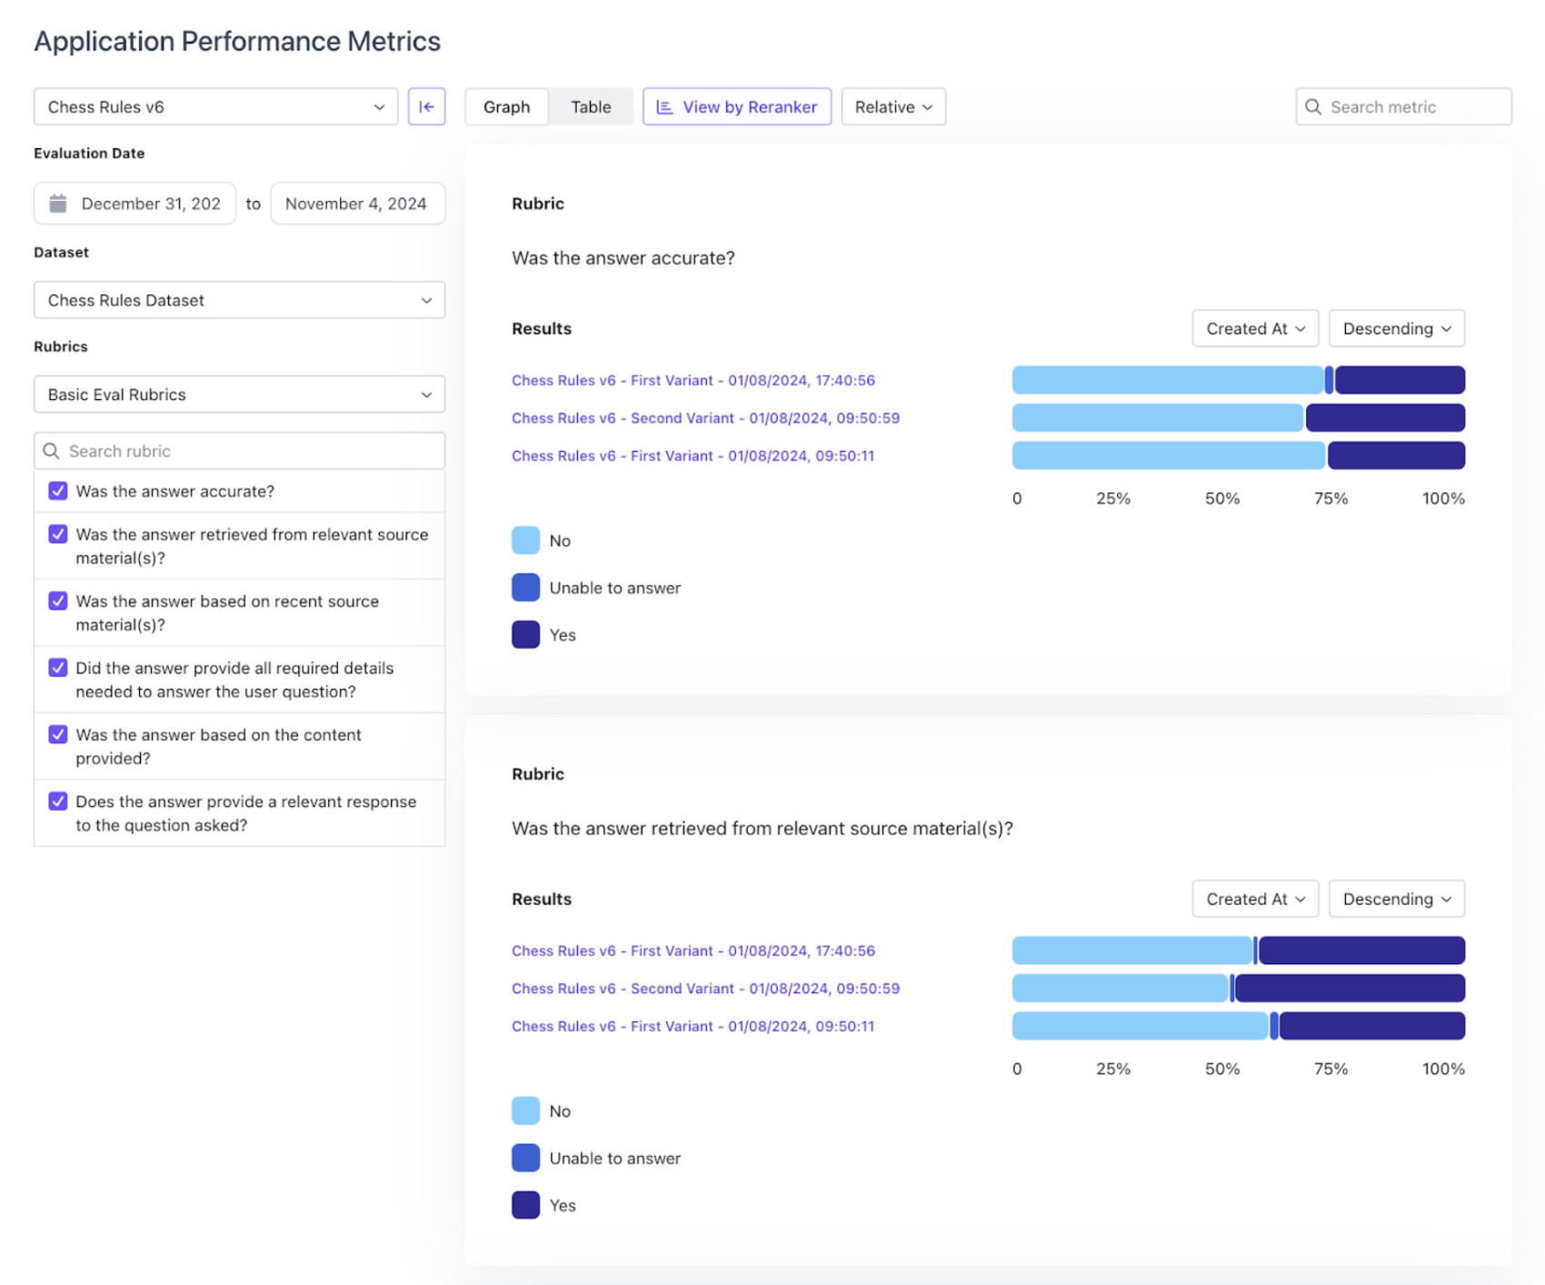The height and width of the screenshot is (1285, 1545).
Task: Click the magnifier icon in Search metric
Action: point(1313,107)
